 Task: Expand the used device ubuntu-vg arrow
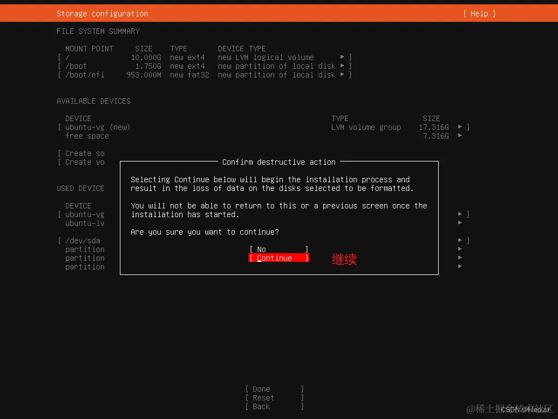[x=460, y=214]
